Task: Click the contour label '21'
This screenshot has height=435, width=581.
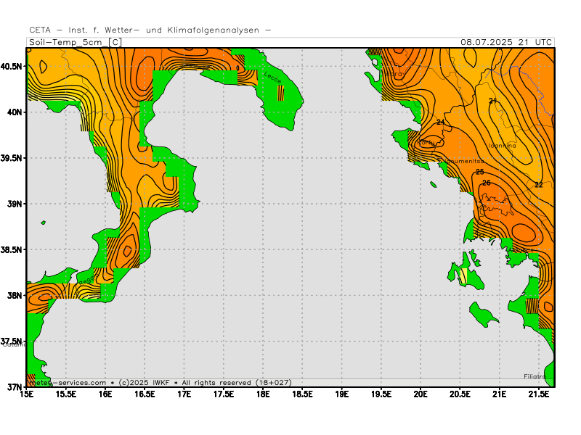Action: pyautogui.click(x=492, y=101)
